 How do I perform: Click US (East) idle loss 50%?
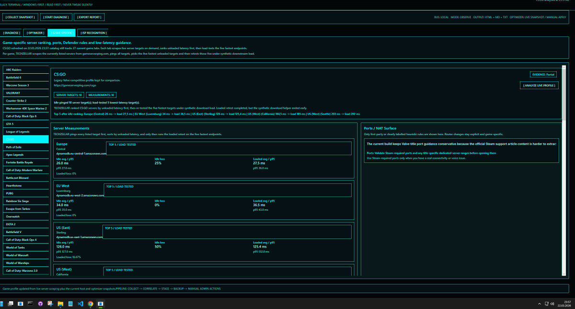coord(158,247)
